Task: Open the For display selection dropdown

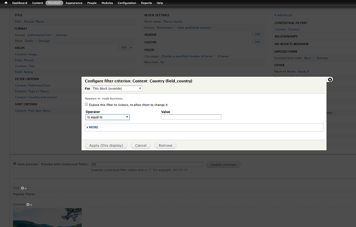Action: pyautogui.click(x=117, y=88)
